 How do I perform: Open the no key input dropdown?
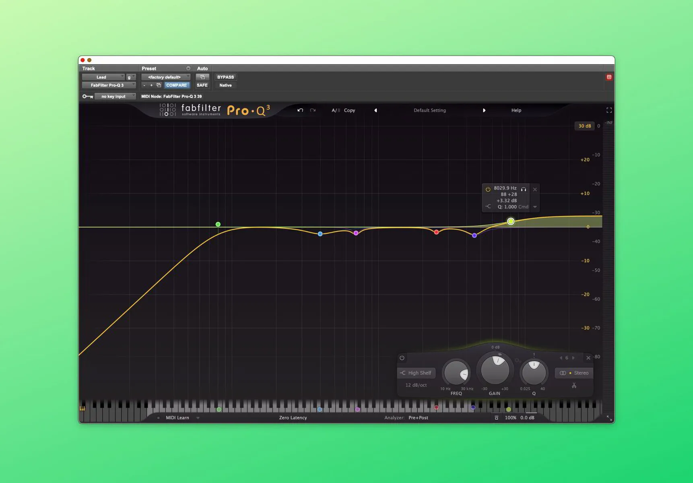click(x=115, y=97)
